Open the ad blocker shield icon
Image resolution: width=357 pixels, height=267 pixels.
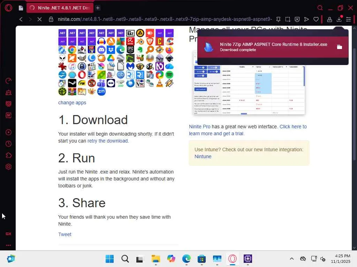point(297,19)
